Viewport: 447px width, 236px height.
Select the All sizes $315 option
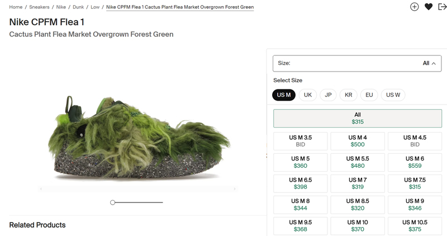pos(357,118)
